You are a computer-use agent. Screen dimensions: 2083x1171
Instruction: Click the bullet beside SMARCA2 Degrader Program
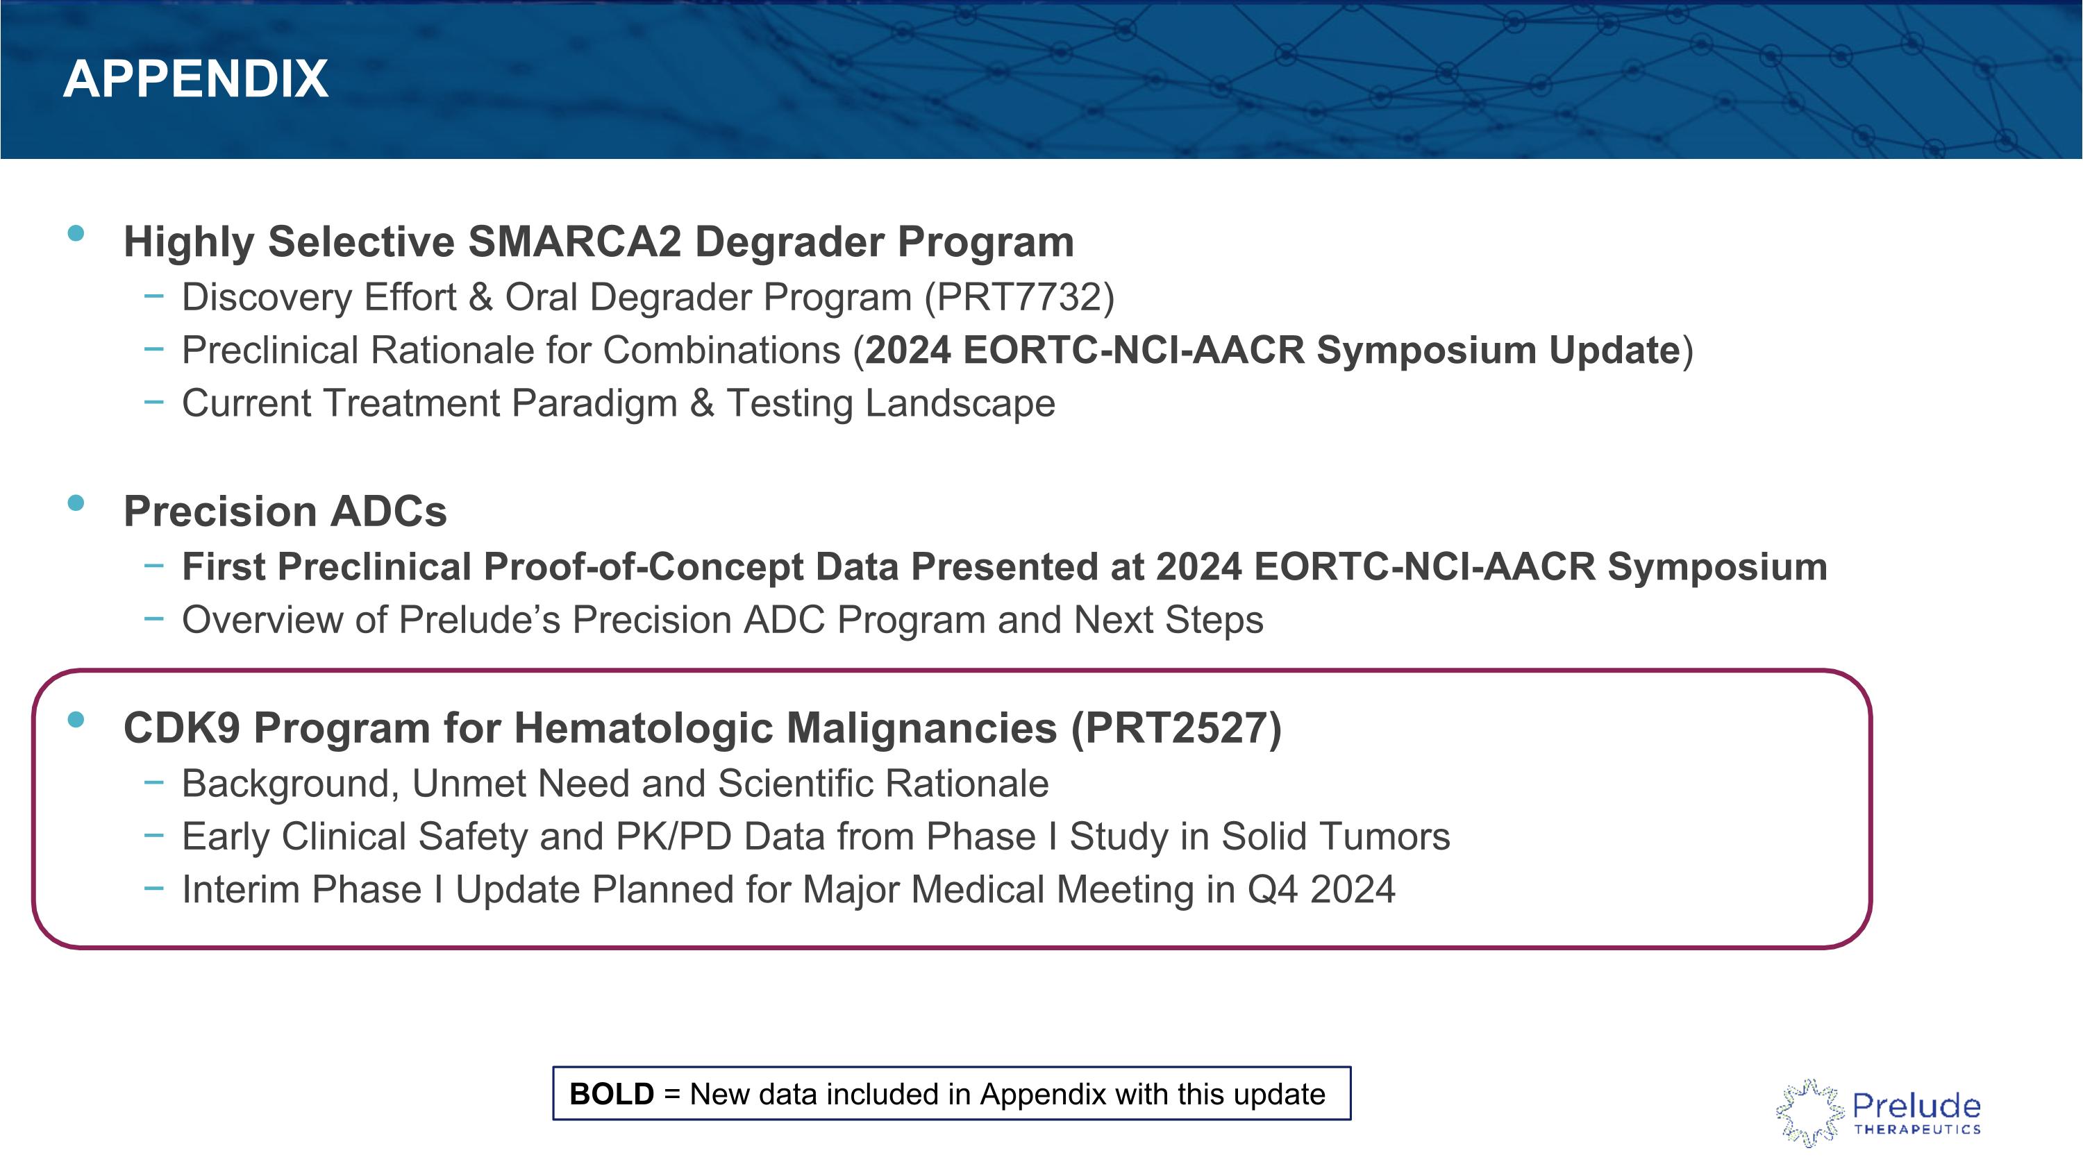pyautogui.click(x=76, y=233)
